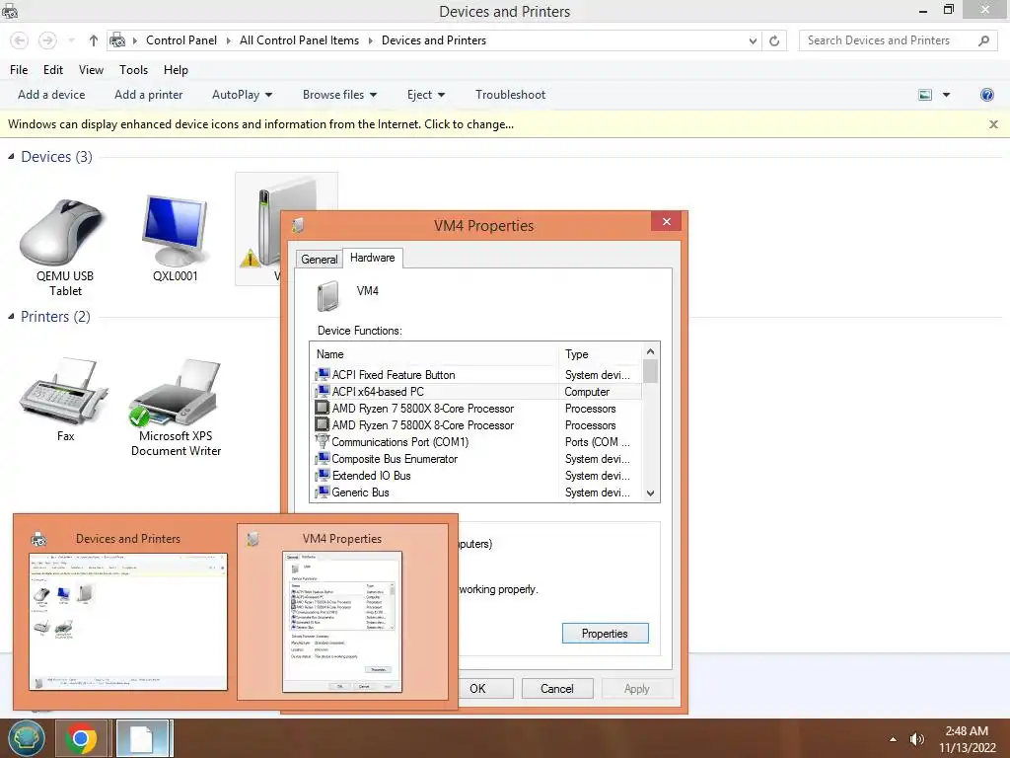Open the AutoPlay dropdown
The width and height of the screenshot is (1010, 758).
coord(243,95)
